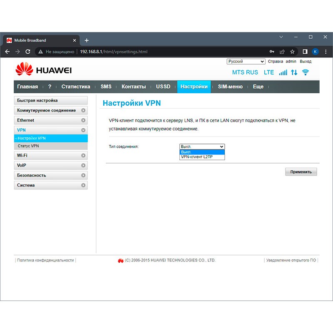Click the saved passwords key icon

[272, 52]
